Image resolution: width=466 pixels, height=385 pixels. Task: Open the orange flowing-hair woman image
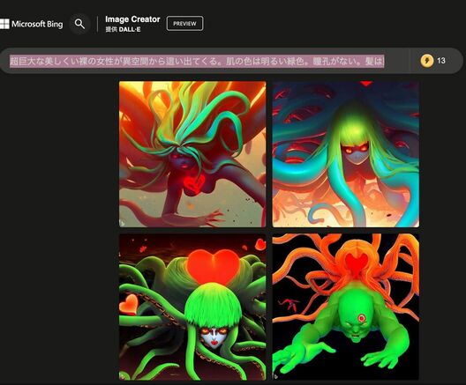pos(192,154)
